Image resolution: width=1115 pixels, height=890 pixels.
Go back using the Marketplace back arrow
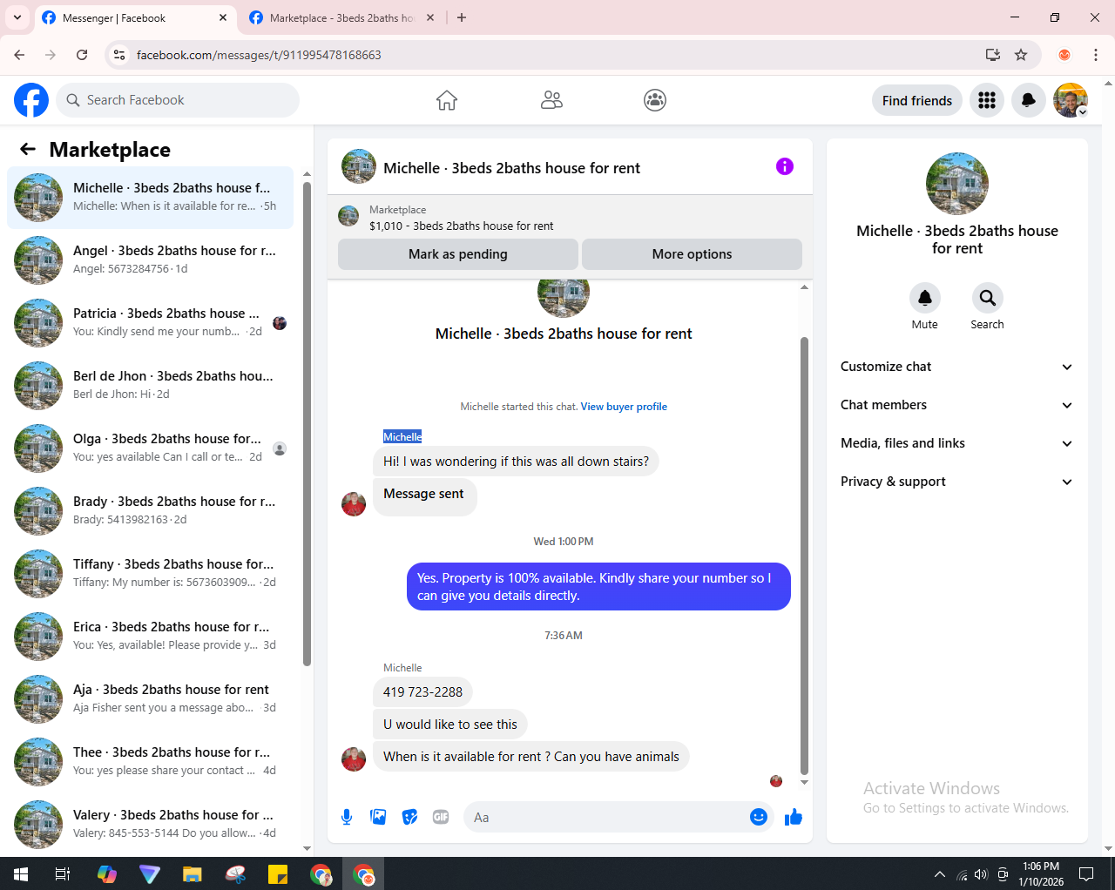28,149
